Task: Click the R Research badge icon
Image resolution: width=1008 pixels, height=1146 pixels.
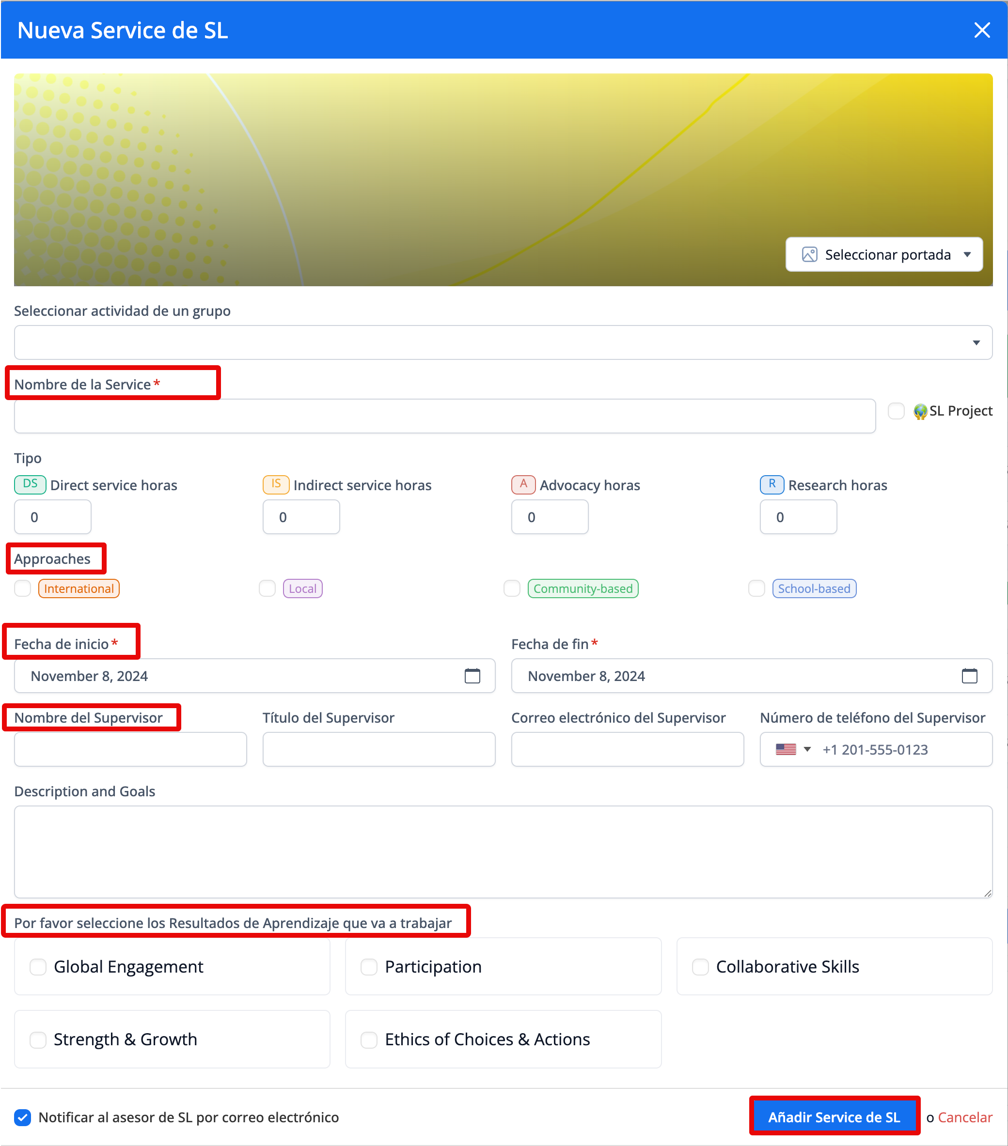Action: click(x=772, y=484)
